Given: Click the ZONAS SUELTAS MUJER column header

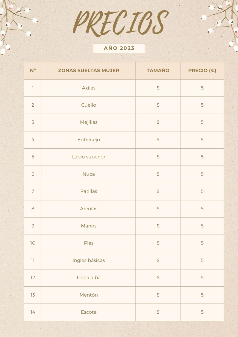Looking at the screenshot, I should (x=89, y=71).
